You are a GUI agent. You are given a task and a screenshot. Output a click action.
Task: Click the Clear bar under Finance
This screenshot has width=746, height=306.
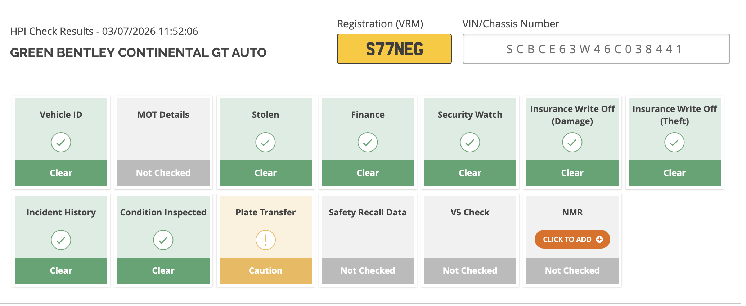(368, 173)
